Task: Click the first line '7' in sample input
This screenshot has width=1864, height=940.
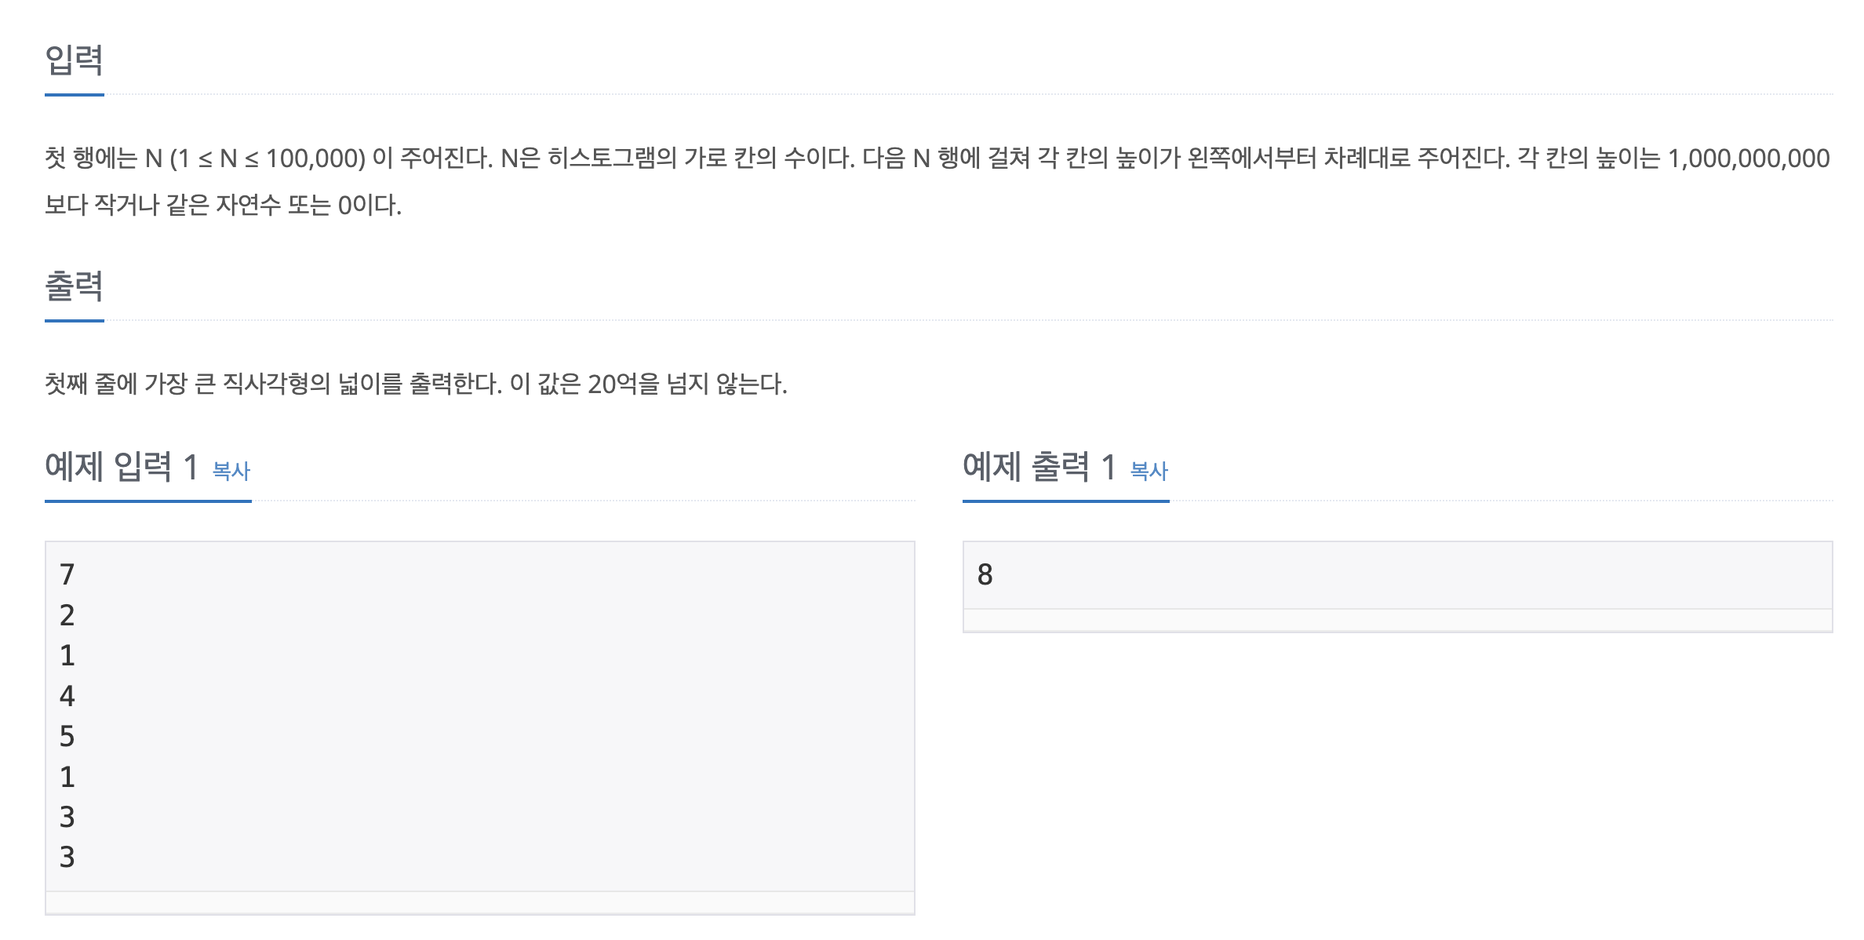Action: click(67, 574)
